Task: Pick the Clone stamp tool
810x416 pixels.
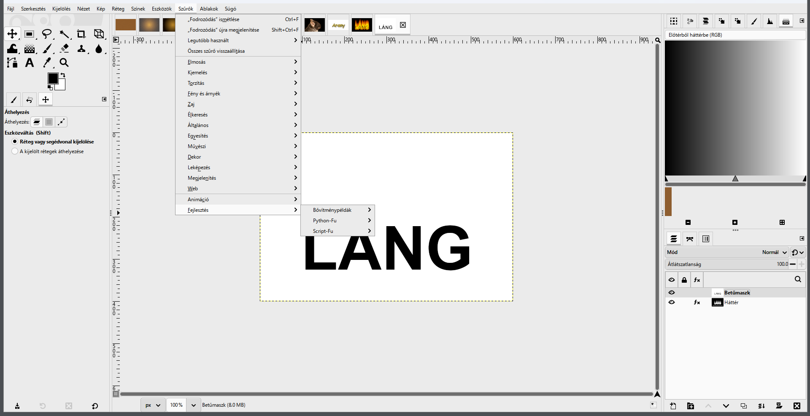Action: tap(81, 49)
